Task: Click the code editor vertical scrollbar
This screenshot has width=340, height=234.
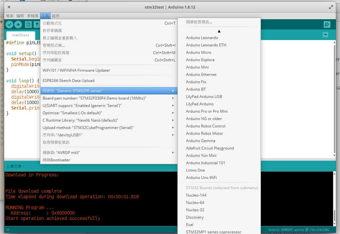Action: point(334,99)
